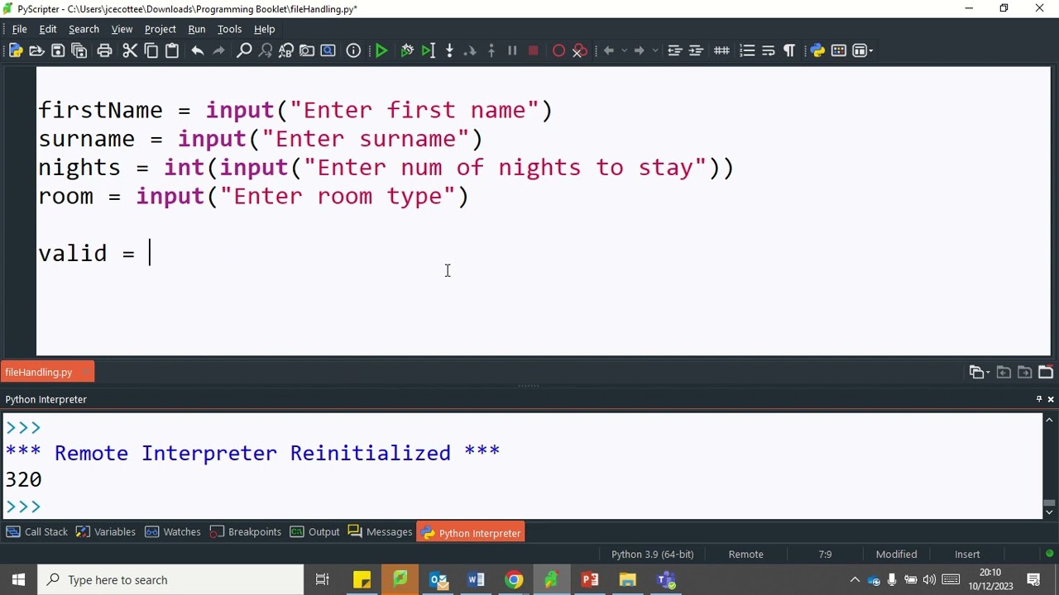Click the Python logo toolbar icon

(x=817, y=50)
